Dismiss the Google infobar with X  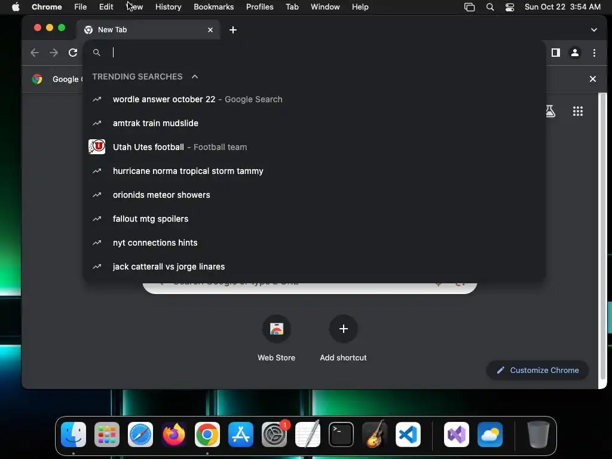592,79
